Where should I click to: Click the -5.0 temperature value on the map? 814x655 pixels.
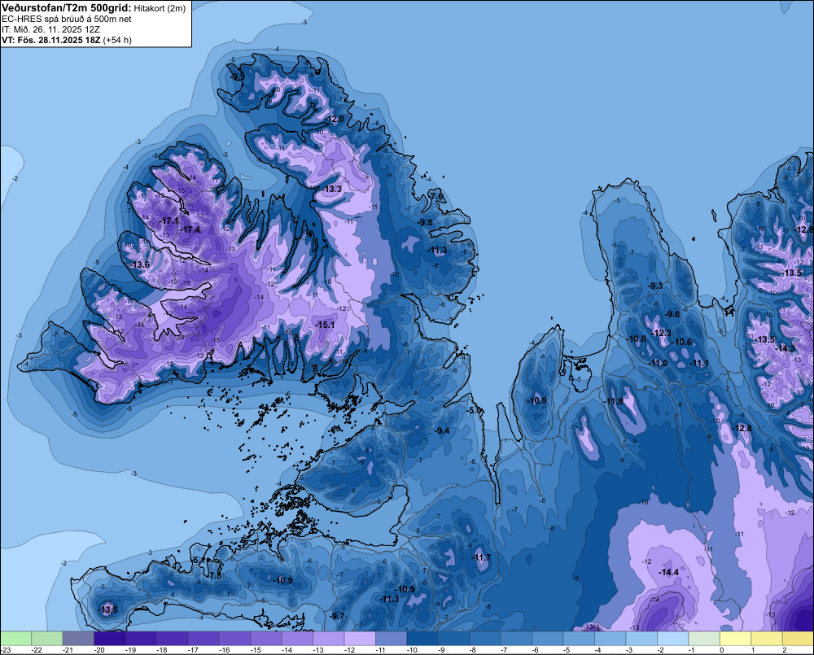(474, 411)
